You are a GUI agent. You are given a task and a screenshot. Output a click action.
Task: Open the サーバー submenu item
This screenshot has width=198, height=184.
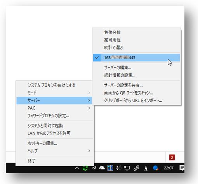(54, 101)
